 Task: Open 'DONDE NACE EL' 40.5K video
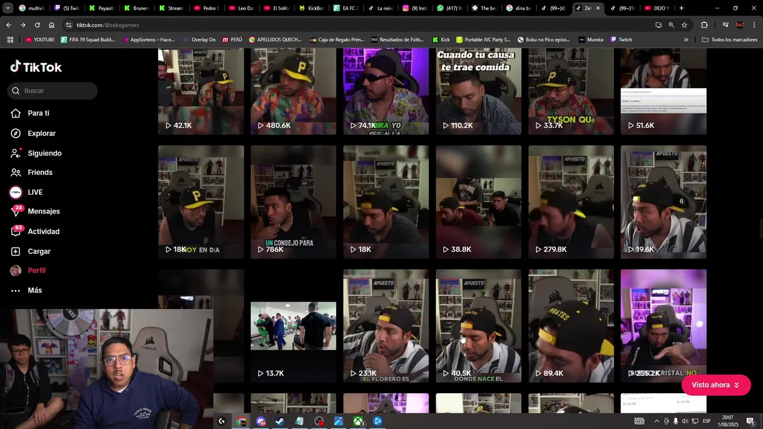pos(478,326)
